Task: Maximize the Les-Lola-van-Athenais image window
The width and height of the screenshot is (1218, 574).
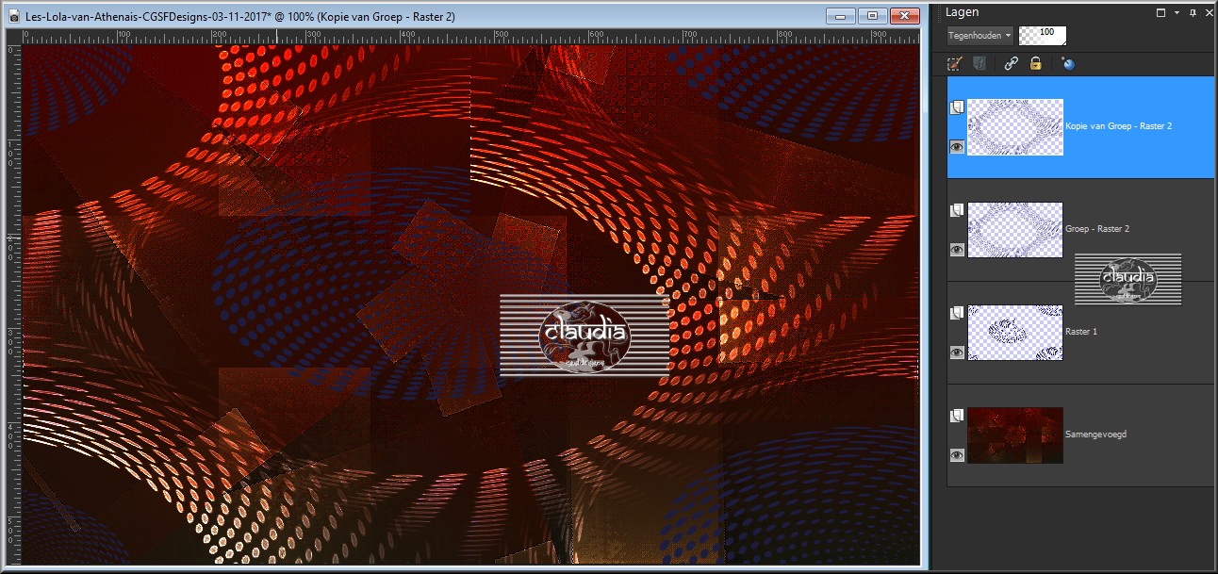Action: click(x=872, y=15)
